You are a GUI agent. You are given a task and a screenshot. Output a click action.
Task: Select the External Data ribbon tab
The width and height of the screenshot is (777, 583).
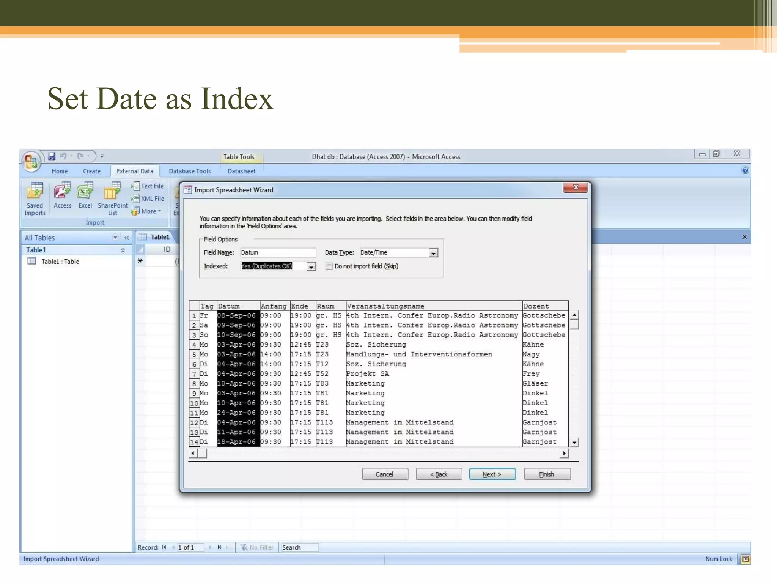pyautogui.click(x=135, y=171)
